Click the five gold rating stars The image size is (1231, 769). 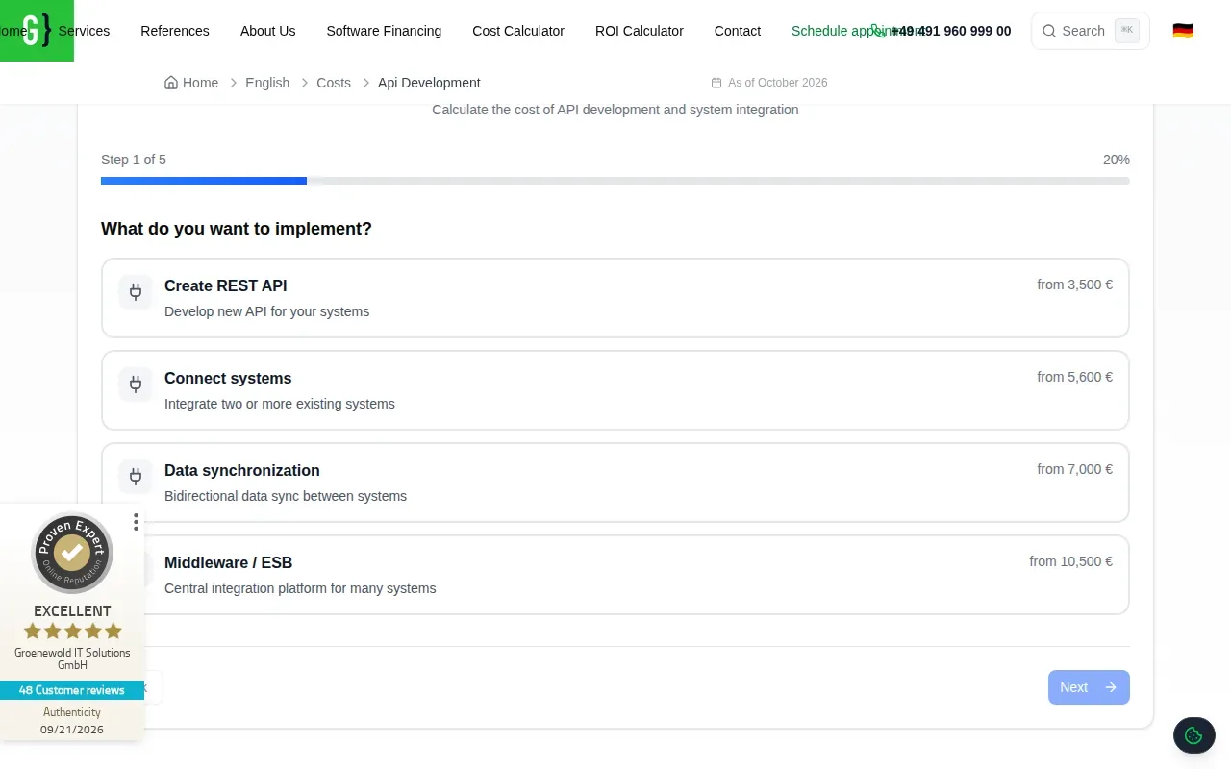pos(72,631)
